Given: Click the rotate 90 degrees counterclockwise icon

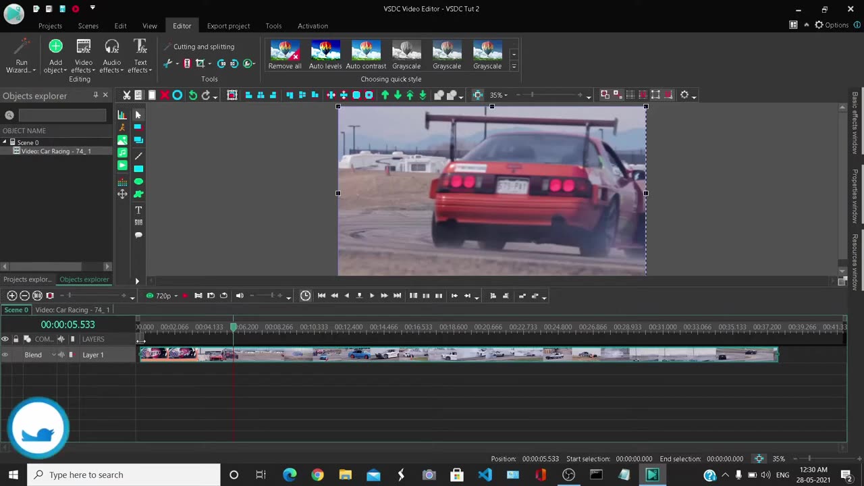Looking at the screenshot, I should click(221, 63).
